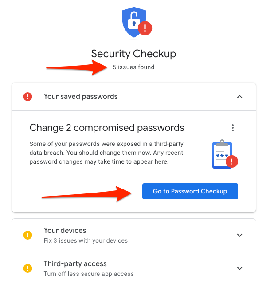Image resolution: width=266 pixels, height=287 pixels.
Task: Click red alert icon beside saved passwords
Action: 27,96
